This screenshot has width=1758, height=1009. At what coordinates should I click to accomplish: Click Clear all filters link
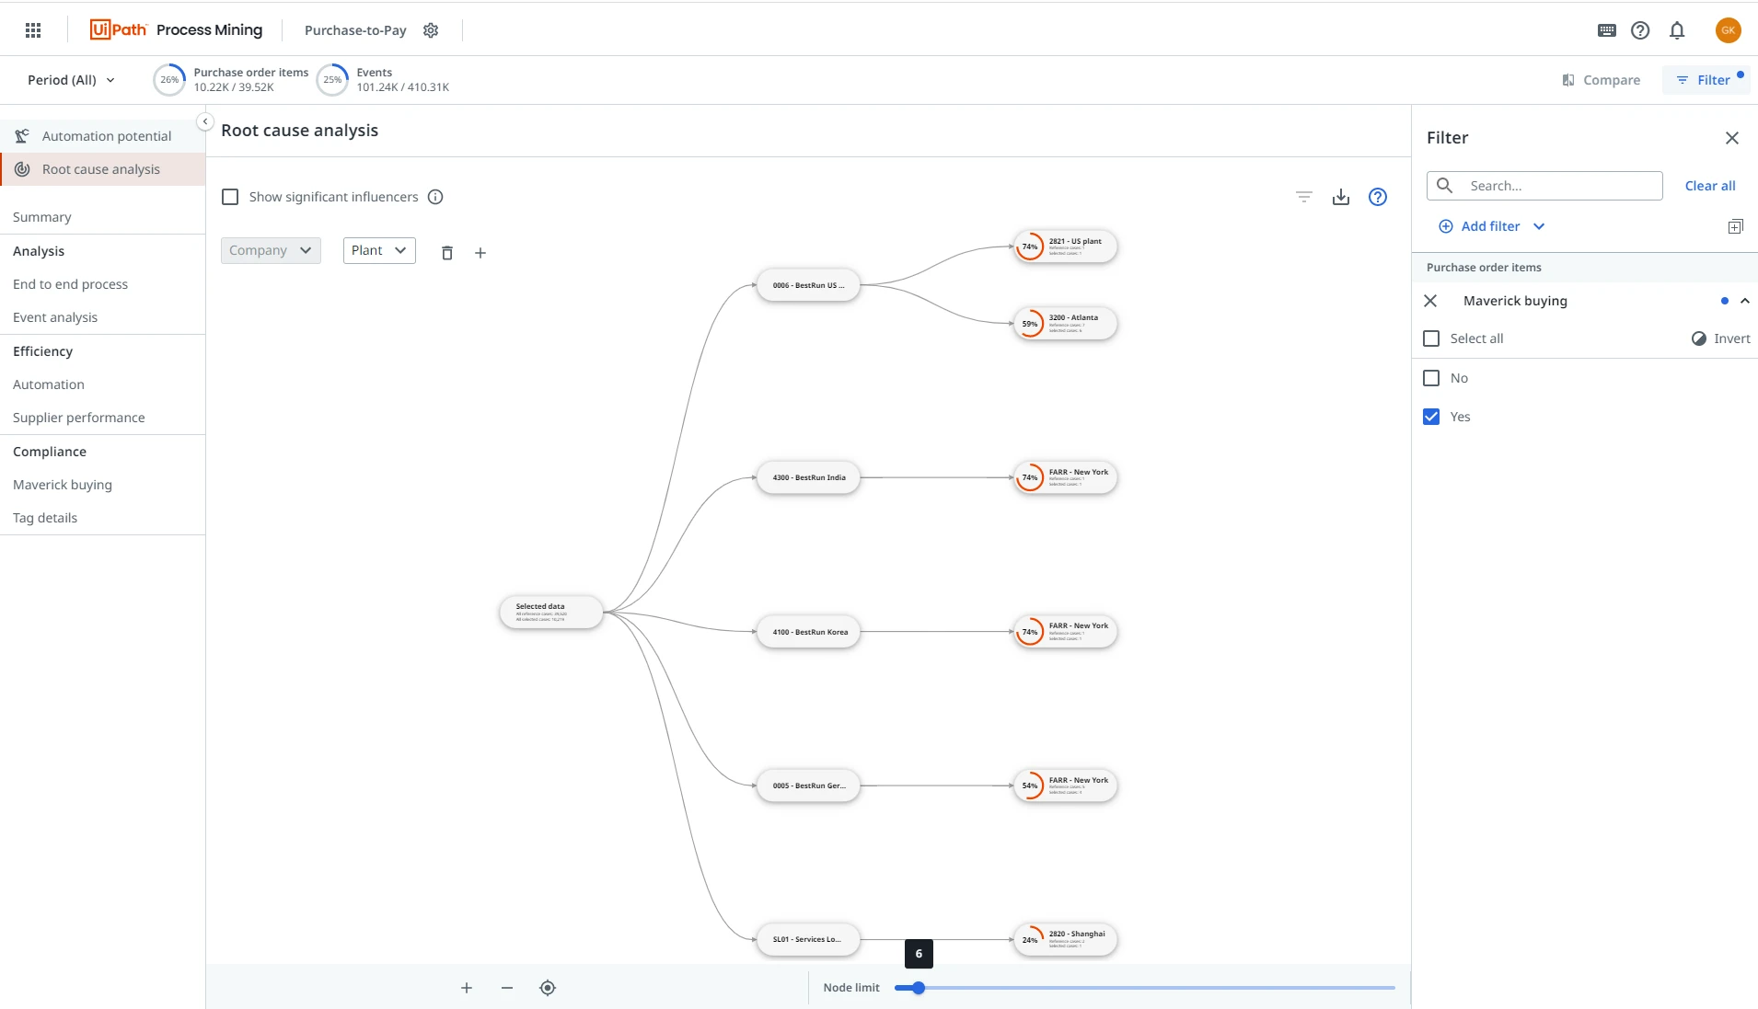point(1710,186)
